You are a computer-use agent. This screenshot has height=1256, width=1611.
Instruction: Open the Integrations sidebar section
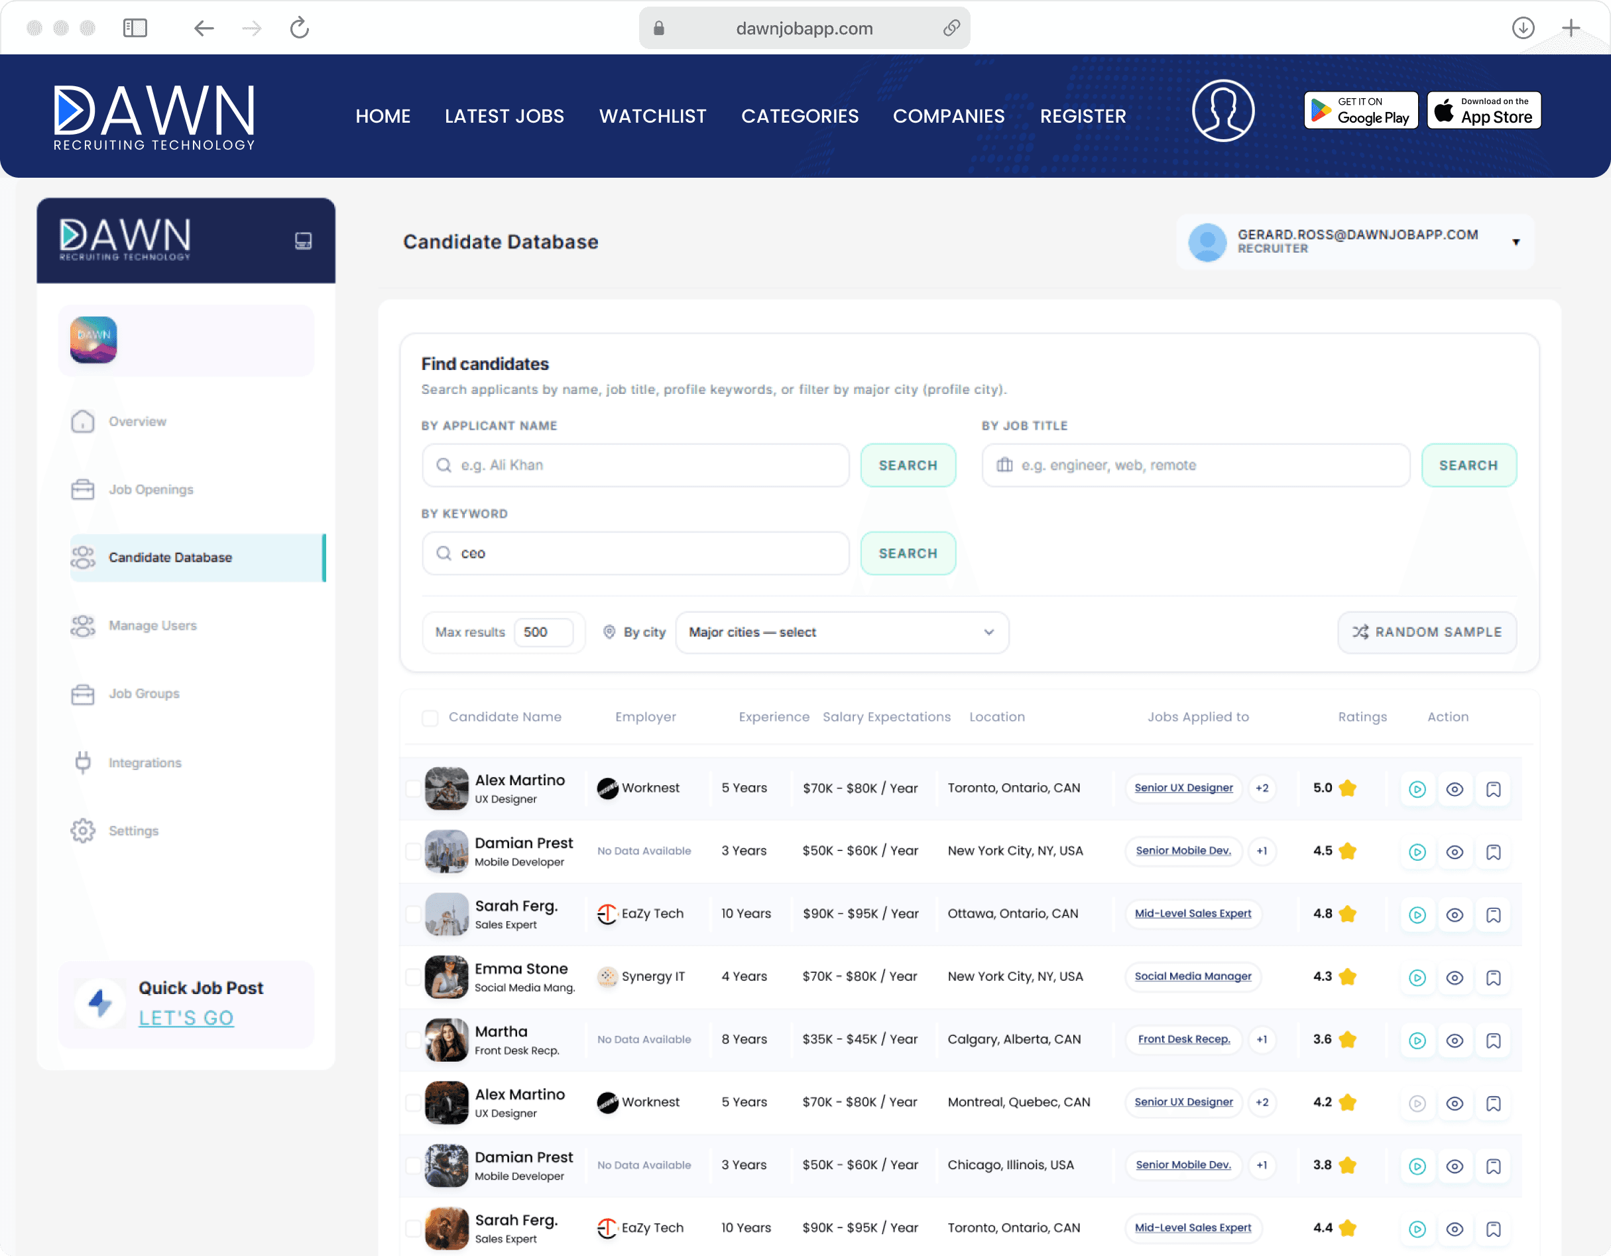[145, 763]
